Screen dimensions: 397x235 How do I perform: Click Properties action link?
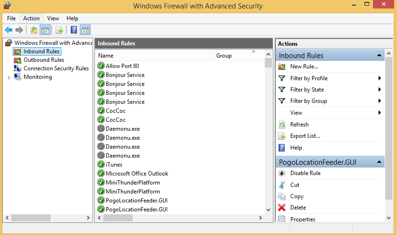303,219
